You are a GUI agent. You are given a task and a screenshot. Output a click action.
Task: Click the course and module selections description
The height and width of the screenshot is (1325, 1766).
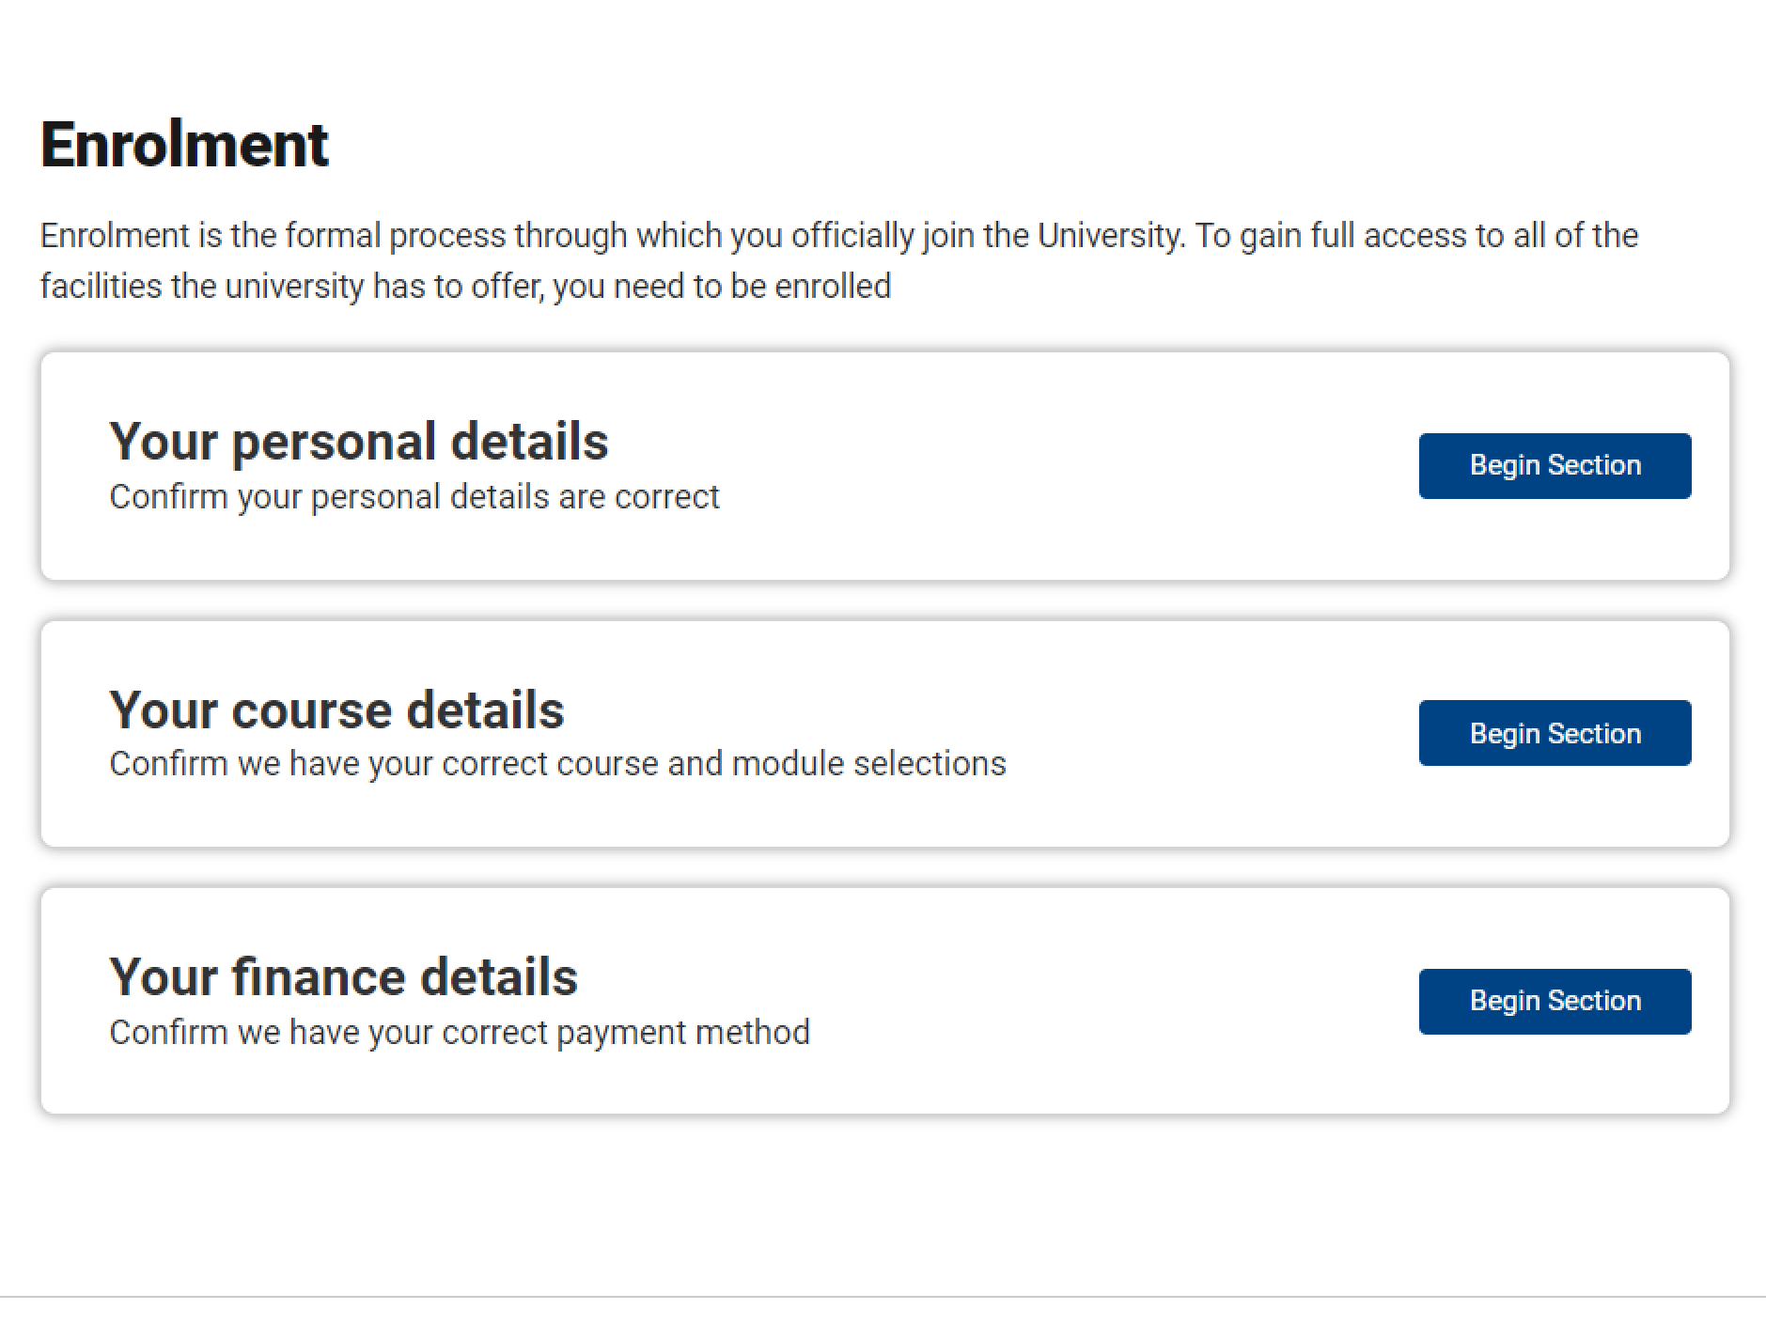[557, 764]
